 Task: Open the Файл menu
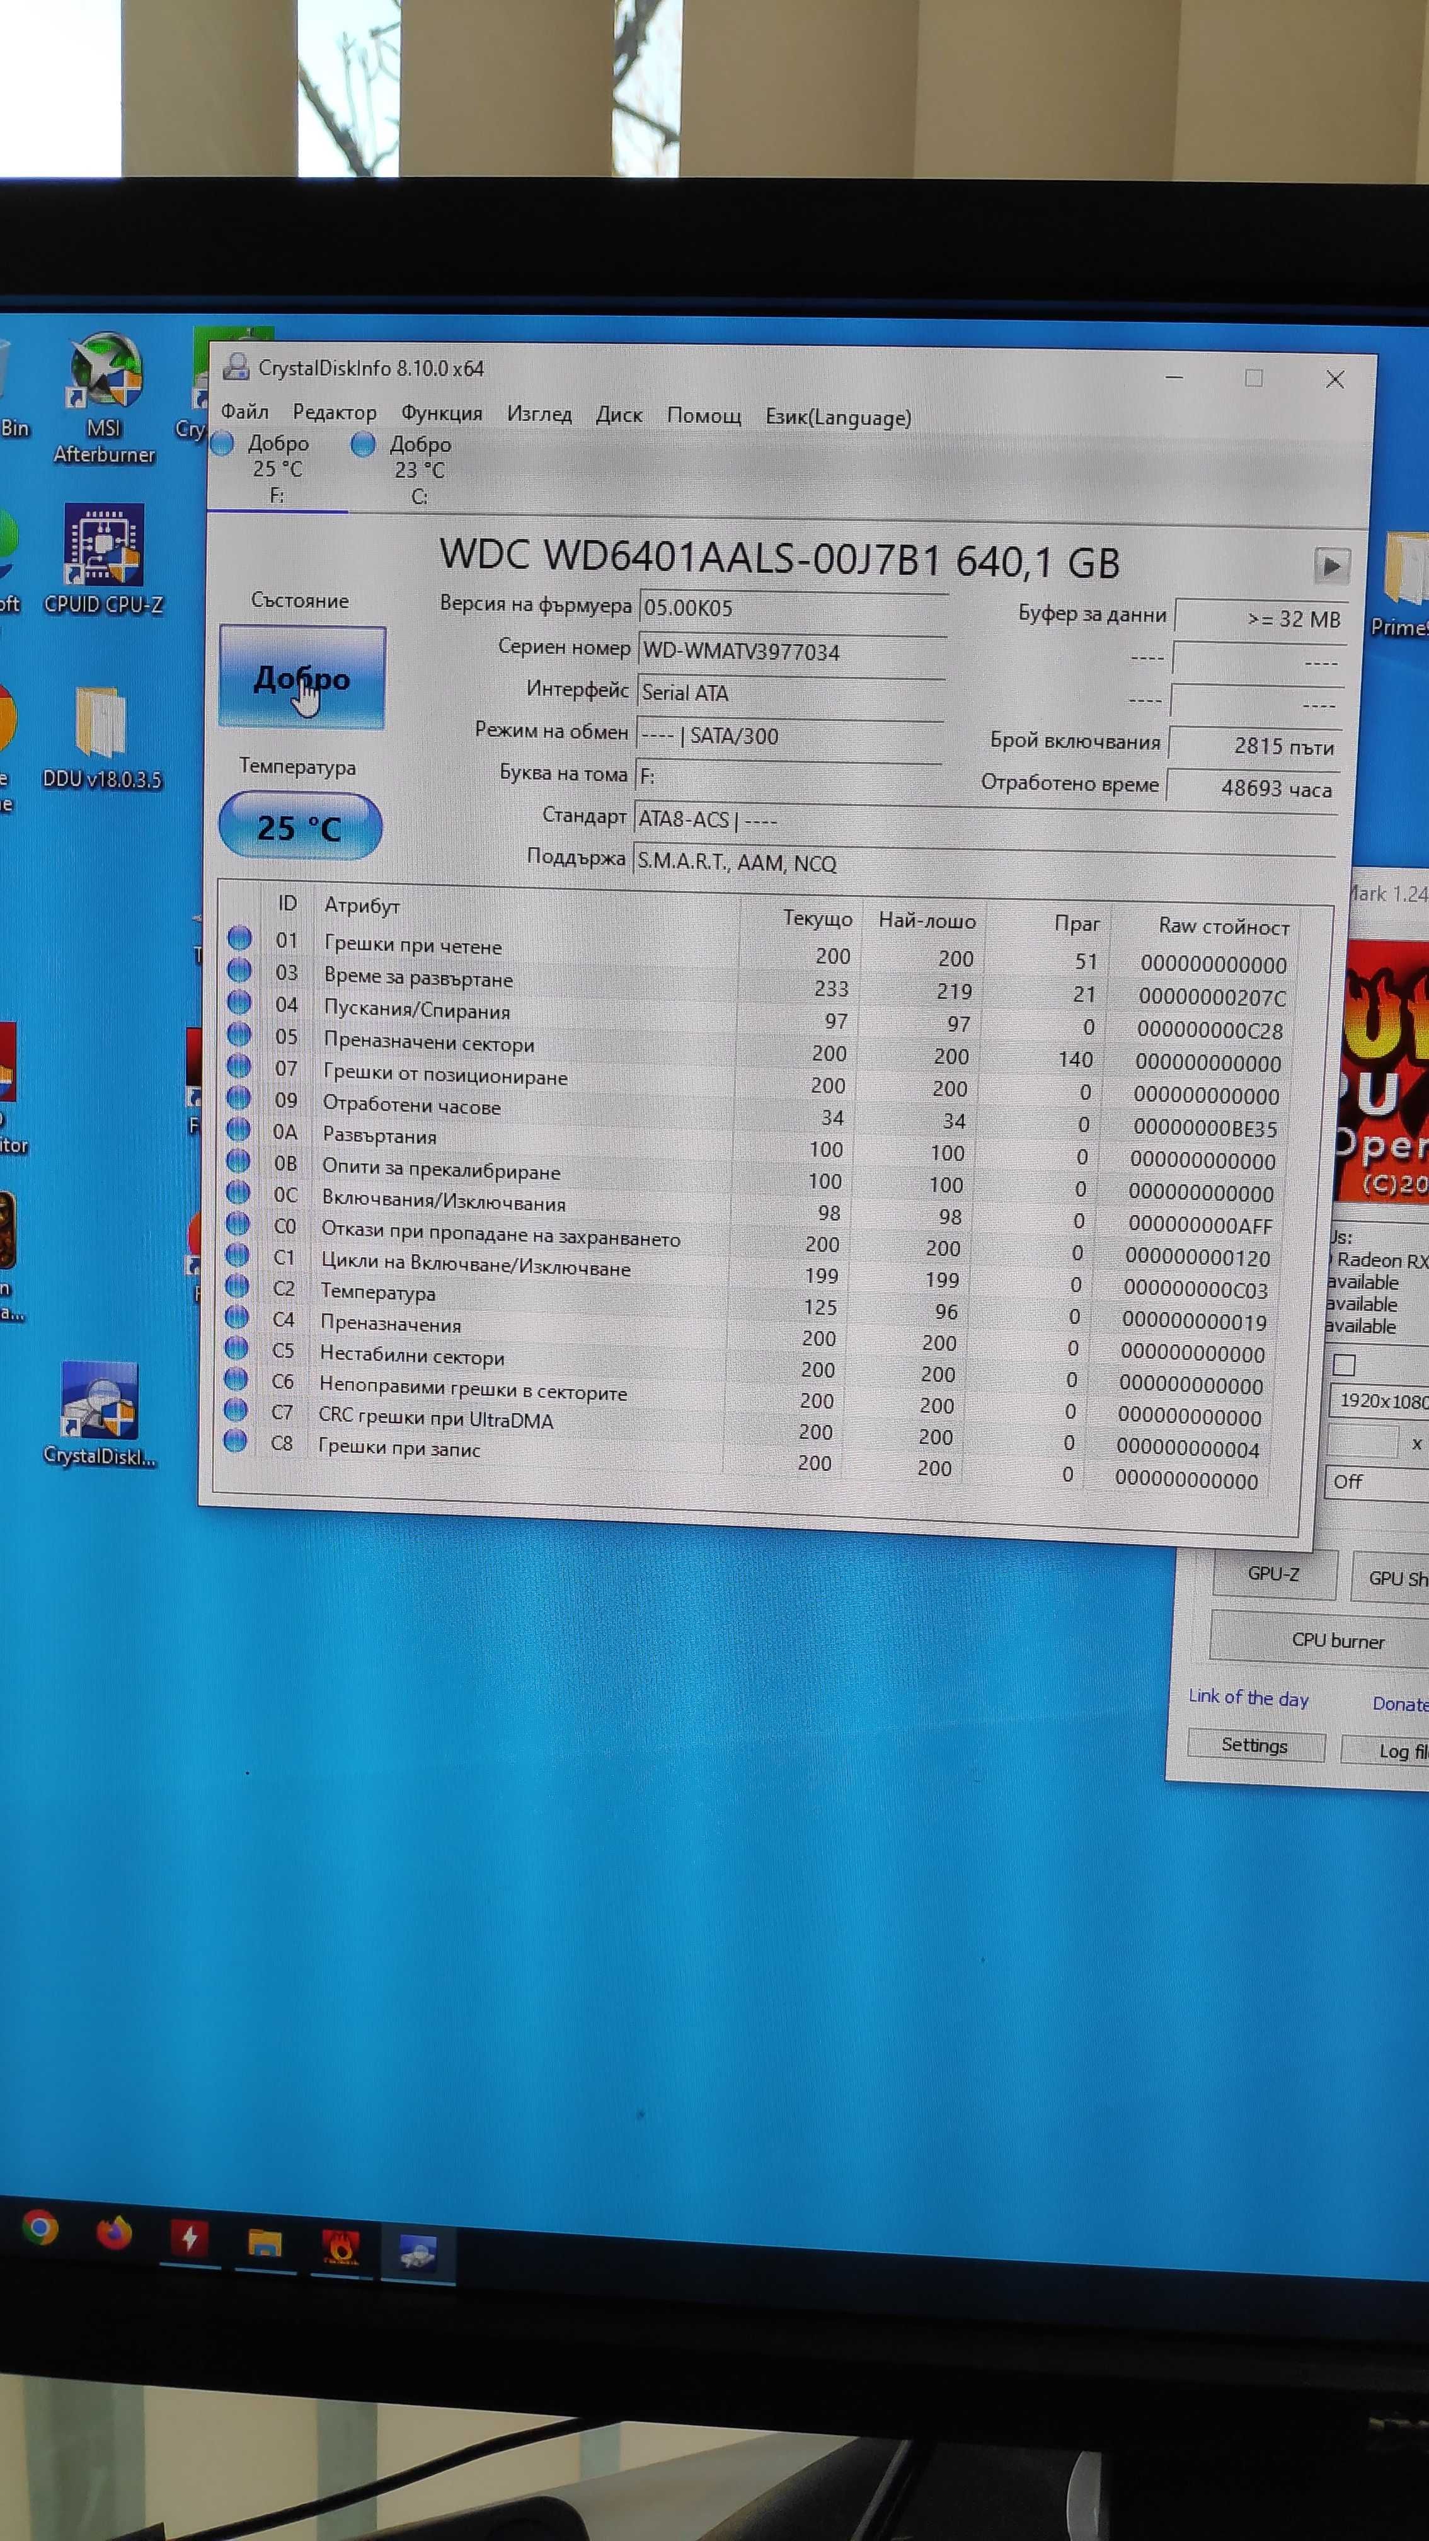[x=244, y=412]
